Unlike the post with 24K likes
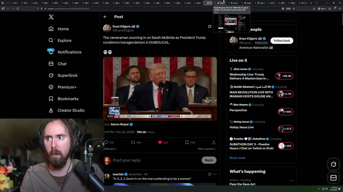343x192 pixels. pos(163,142)
